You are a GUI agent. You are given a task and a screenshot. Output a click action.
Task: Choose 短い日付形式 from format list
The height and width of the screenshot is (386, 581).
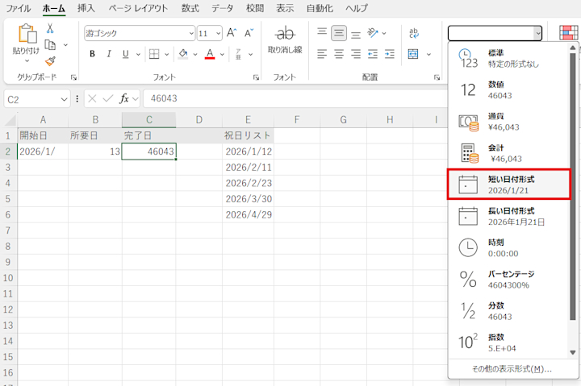[x=508, y=185]
